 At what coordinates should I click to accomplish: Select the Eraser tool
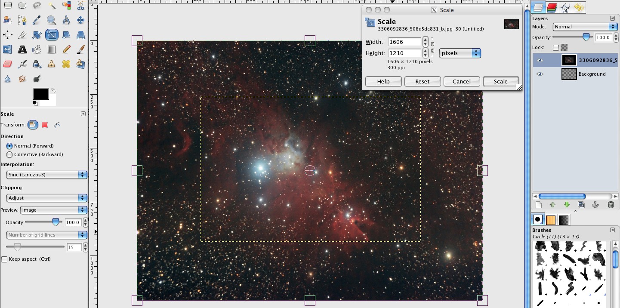pyautogui.click(x=7, y=64)
